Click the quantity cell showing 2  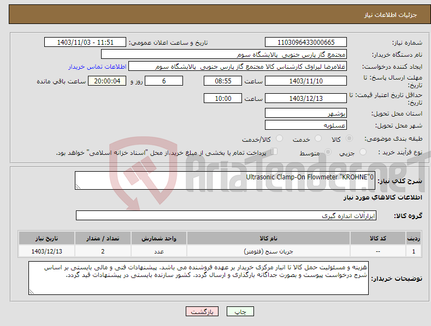click(103, 251)
